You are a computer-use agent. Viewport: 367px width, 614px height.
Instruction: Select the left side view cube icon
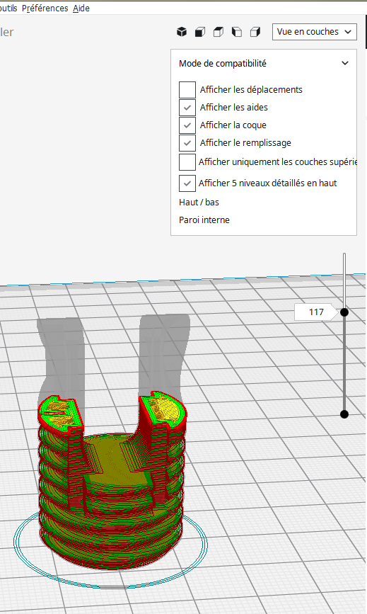pos(237,32)
